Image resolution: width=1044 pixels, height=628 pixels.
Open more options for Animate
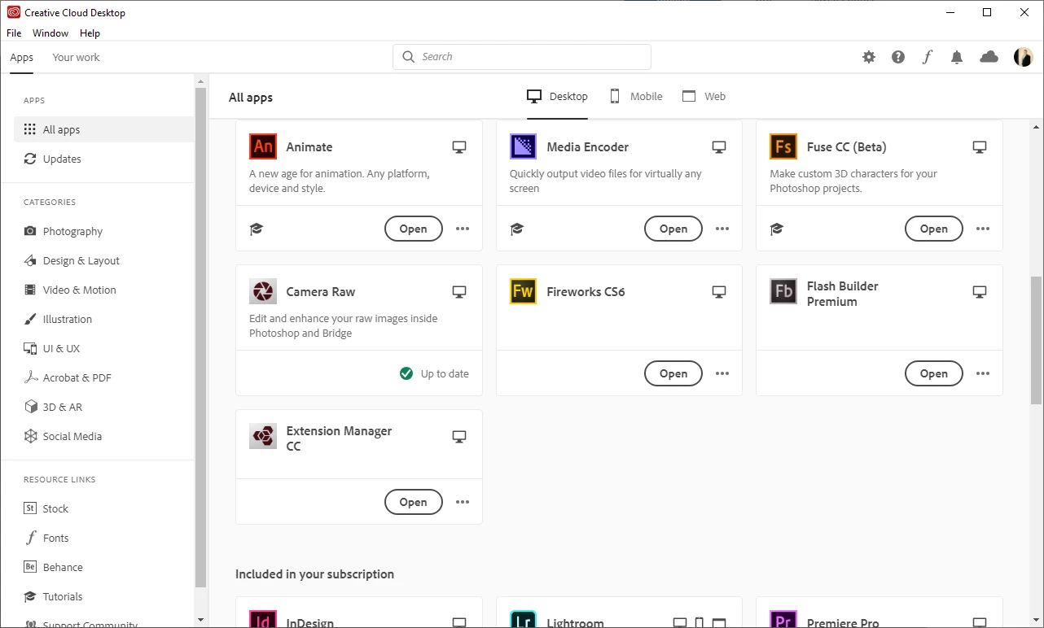463,229
